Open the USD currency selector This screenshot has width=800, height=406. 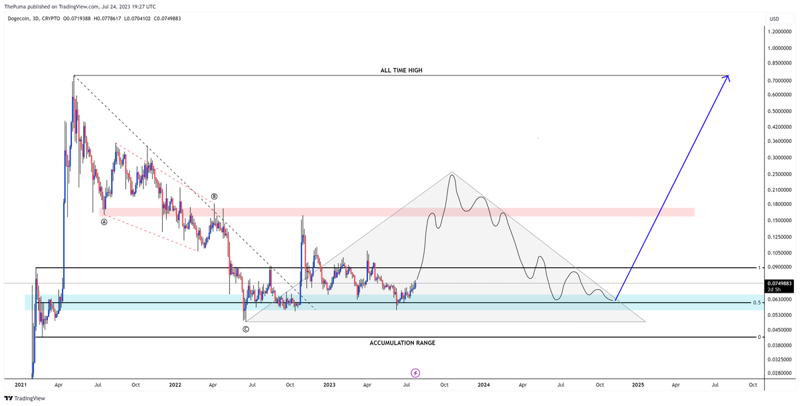tap(774, 19)
